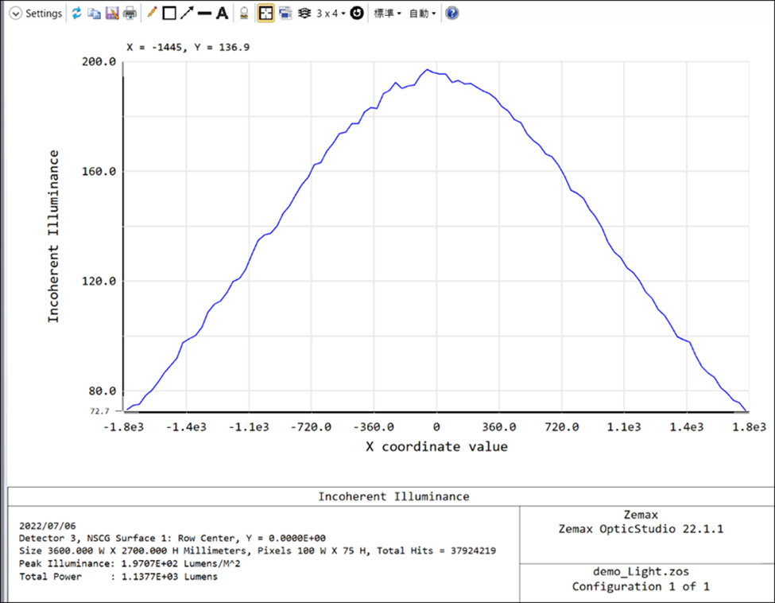Add text with the A tool
Image resolution: width=775 pixels, height=603 pixels.
(223, 14)
